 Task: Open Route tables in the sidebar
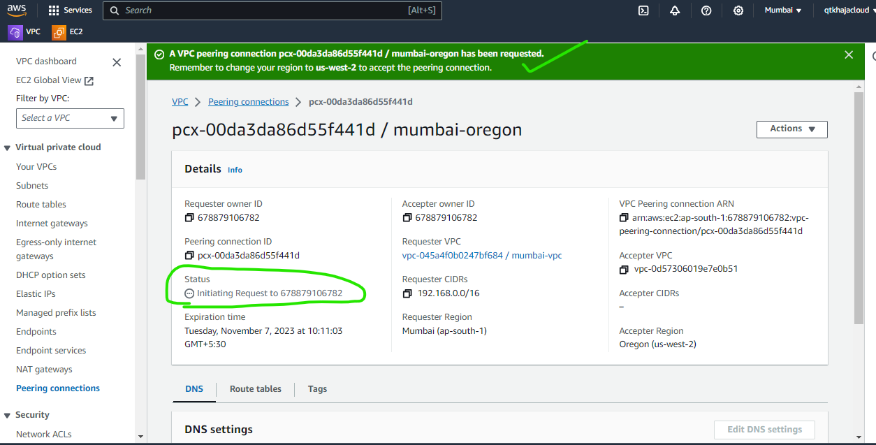[x=41, y=205]
